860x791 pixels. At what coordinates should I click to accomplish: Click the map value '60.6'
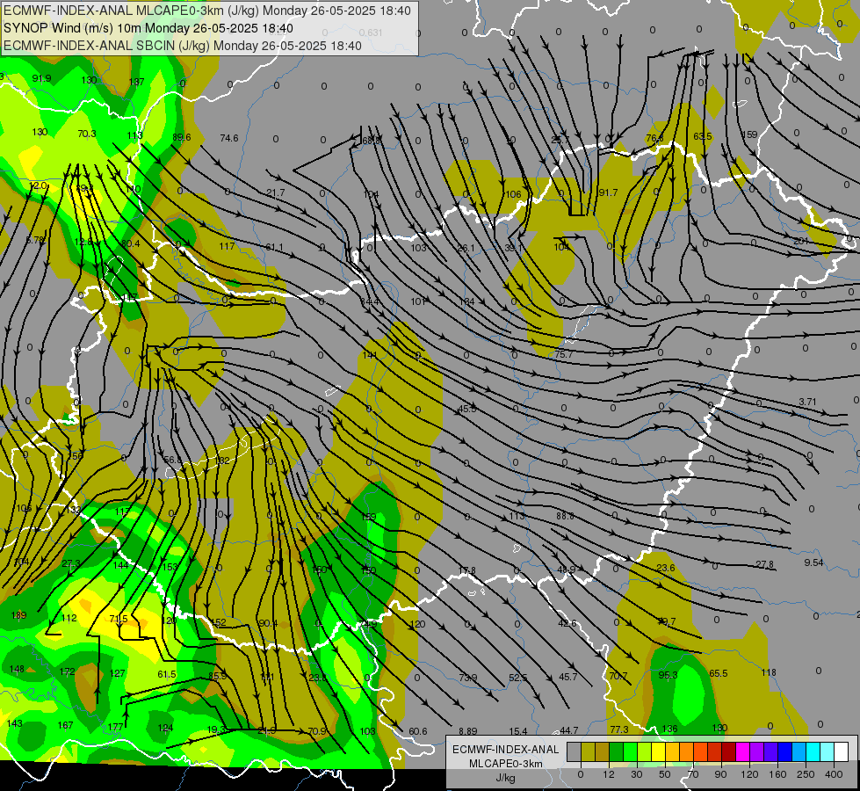tap(418, 731)
